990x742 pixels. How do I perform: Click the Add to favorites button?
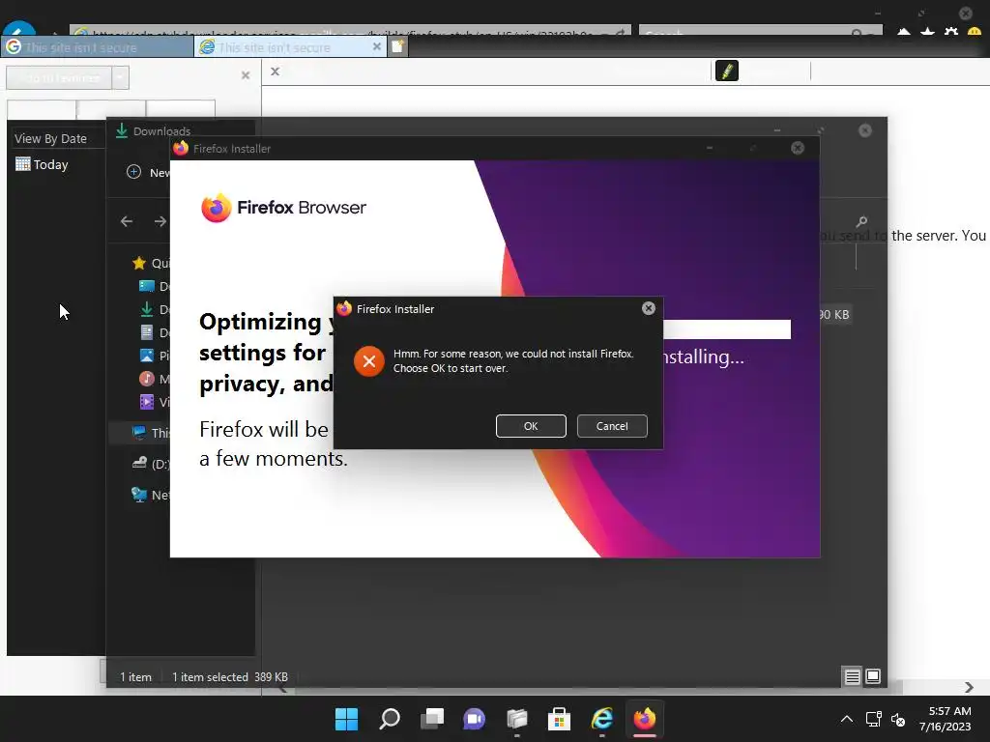(x=59, y=77)
